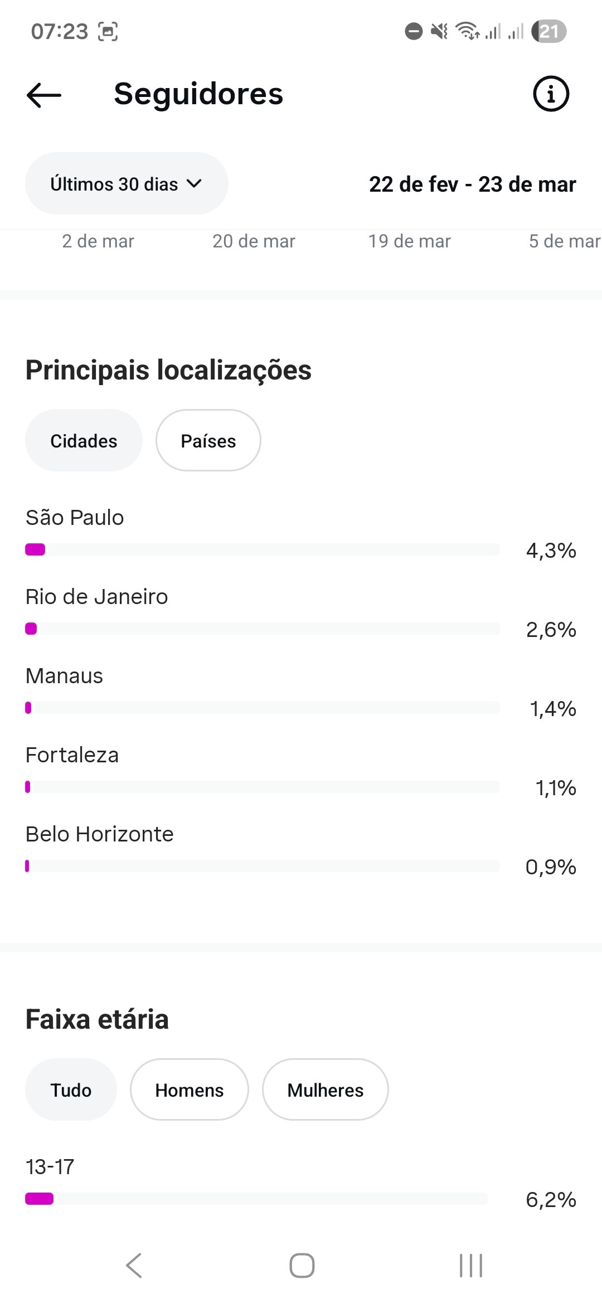The width and height of the screenshot is (602, 1304).
Task: Tap the back arrow beside Seguidores
Action: click(44, 95)
